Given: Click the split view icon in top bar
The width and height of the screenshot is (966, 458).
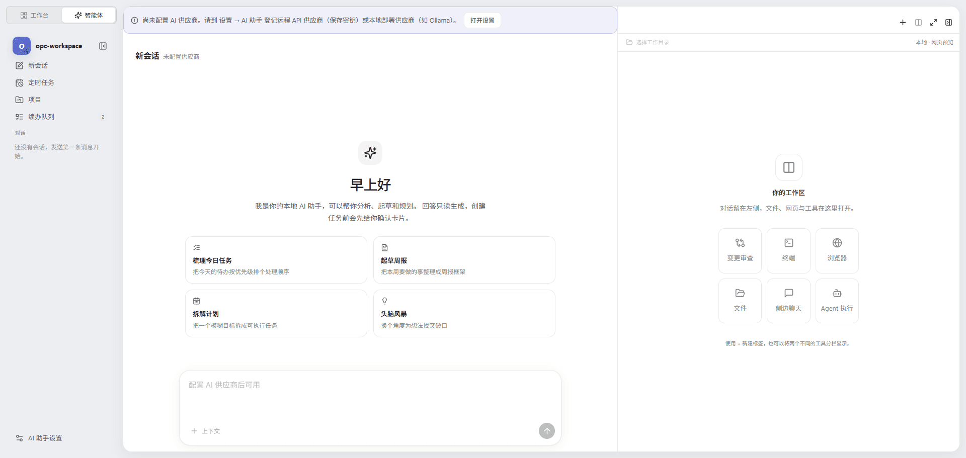Looking at the screenshot, I should tap(918, 22).
